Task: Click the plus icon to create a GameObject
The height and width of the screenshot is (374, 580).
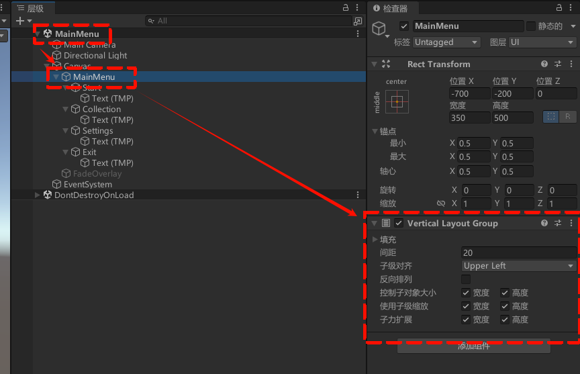Action: tap(20, 21)
